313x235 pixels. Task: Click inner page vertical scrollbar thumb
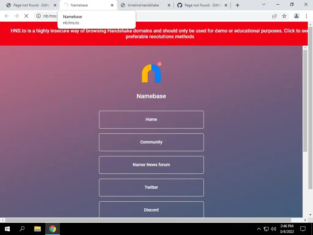(x=305, y=101)
